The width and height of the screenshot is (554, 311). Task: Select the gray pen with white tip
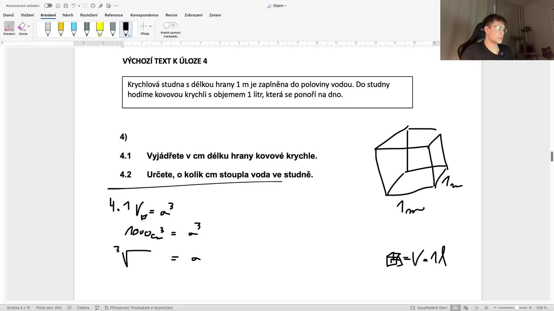pyautogui.click(x=113, y=29)
